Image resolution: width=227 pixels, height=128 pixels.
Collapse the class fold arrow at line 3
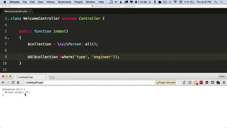pos(8,19)
